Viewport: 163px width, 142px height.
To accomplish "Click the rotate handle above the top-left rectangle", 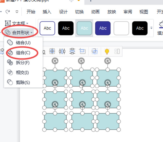I will point(55,61).
